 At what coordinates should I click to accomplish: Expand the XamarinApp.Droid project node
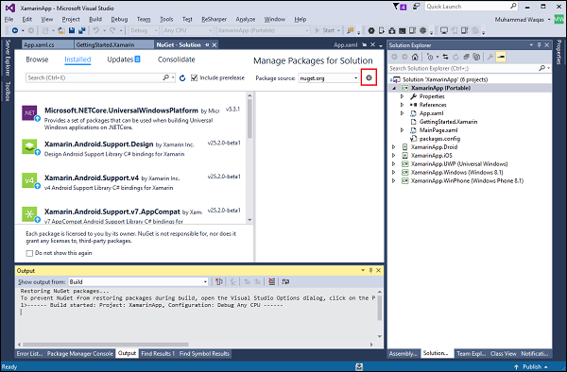[x=394, y=147]
